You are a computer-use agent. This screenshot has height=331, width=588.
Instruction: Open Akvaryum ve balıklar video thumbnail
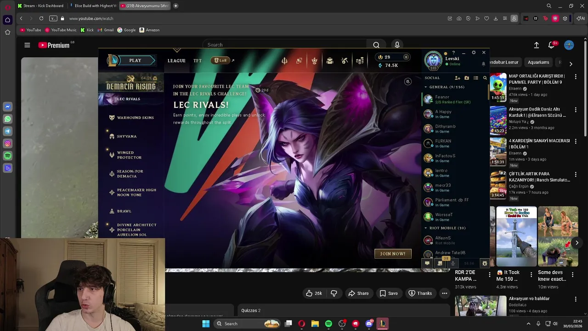(481, 306)
